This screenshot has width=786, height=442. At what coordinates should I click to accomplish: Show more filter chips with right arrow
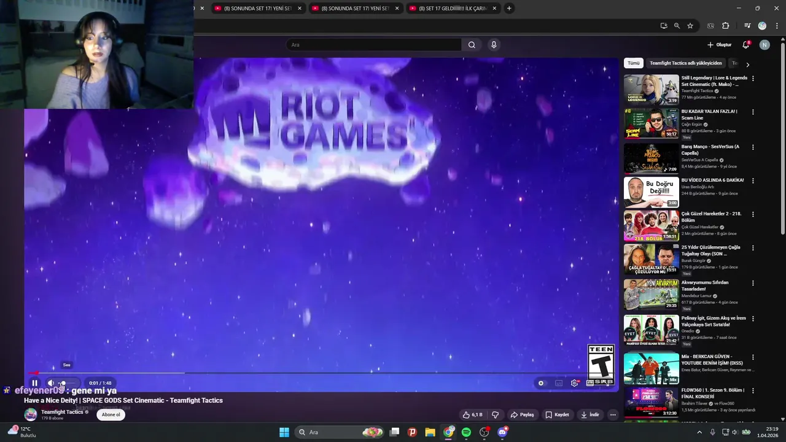(747, 64)
